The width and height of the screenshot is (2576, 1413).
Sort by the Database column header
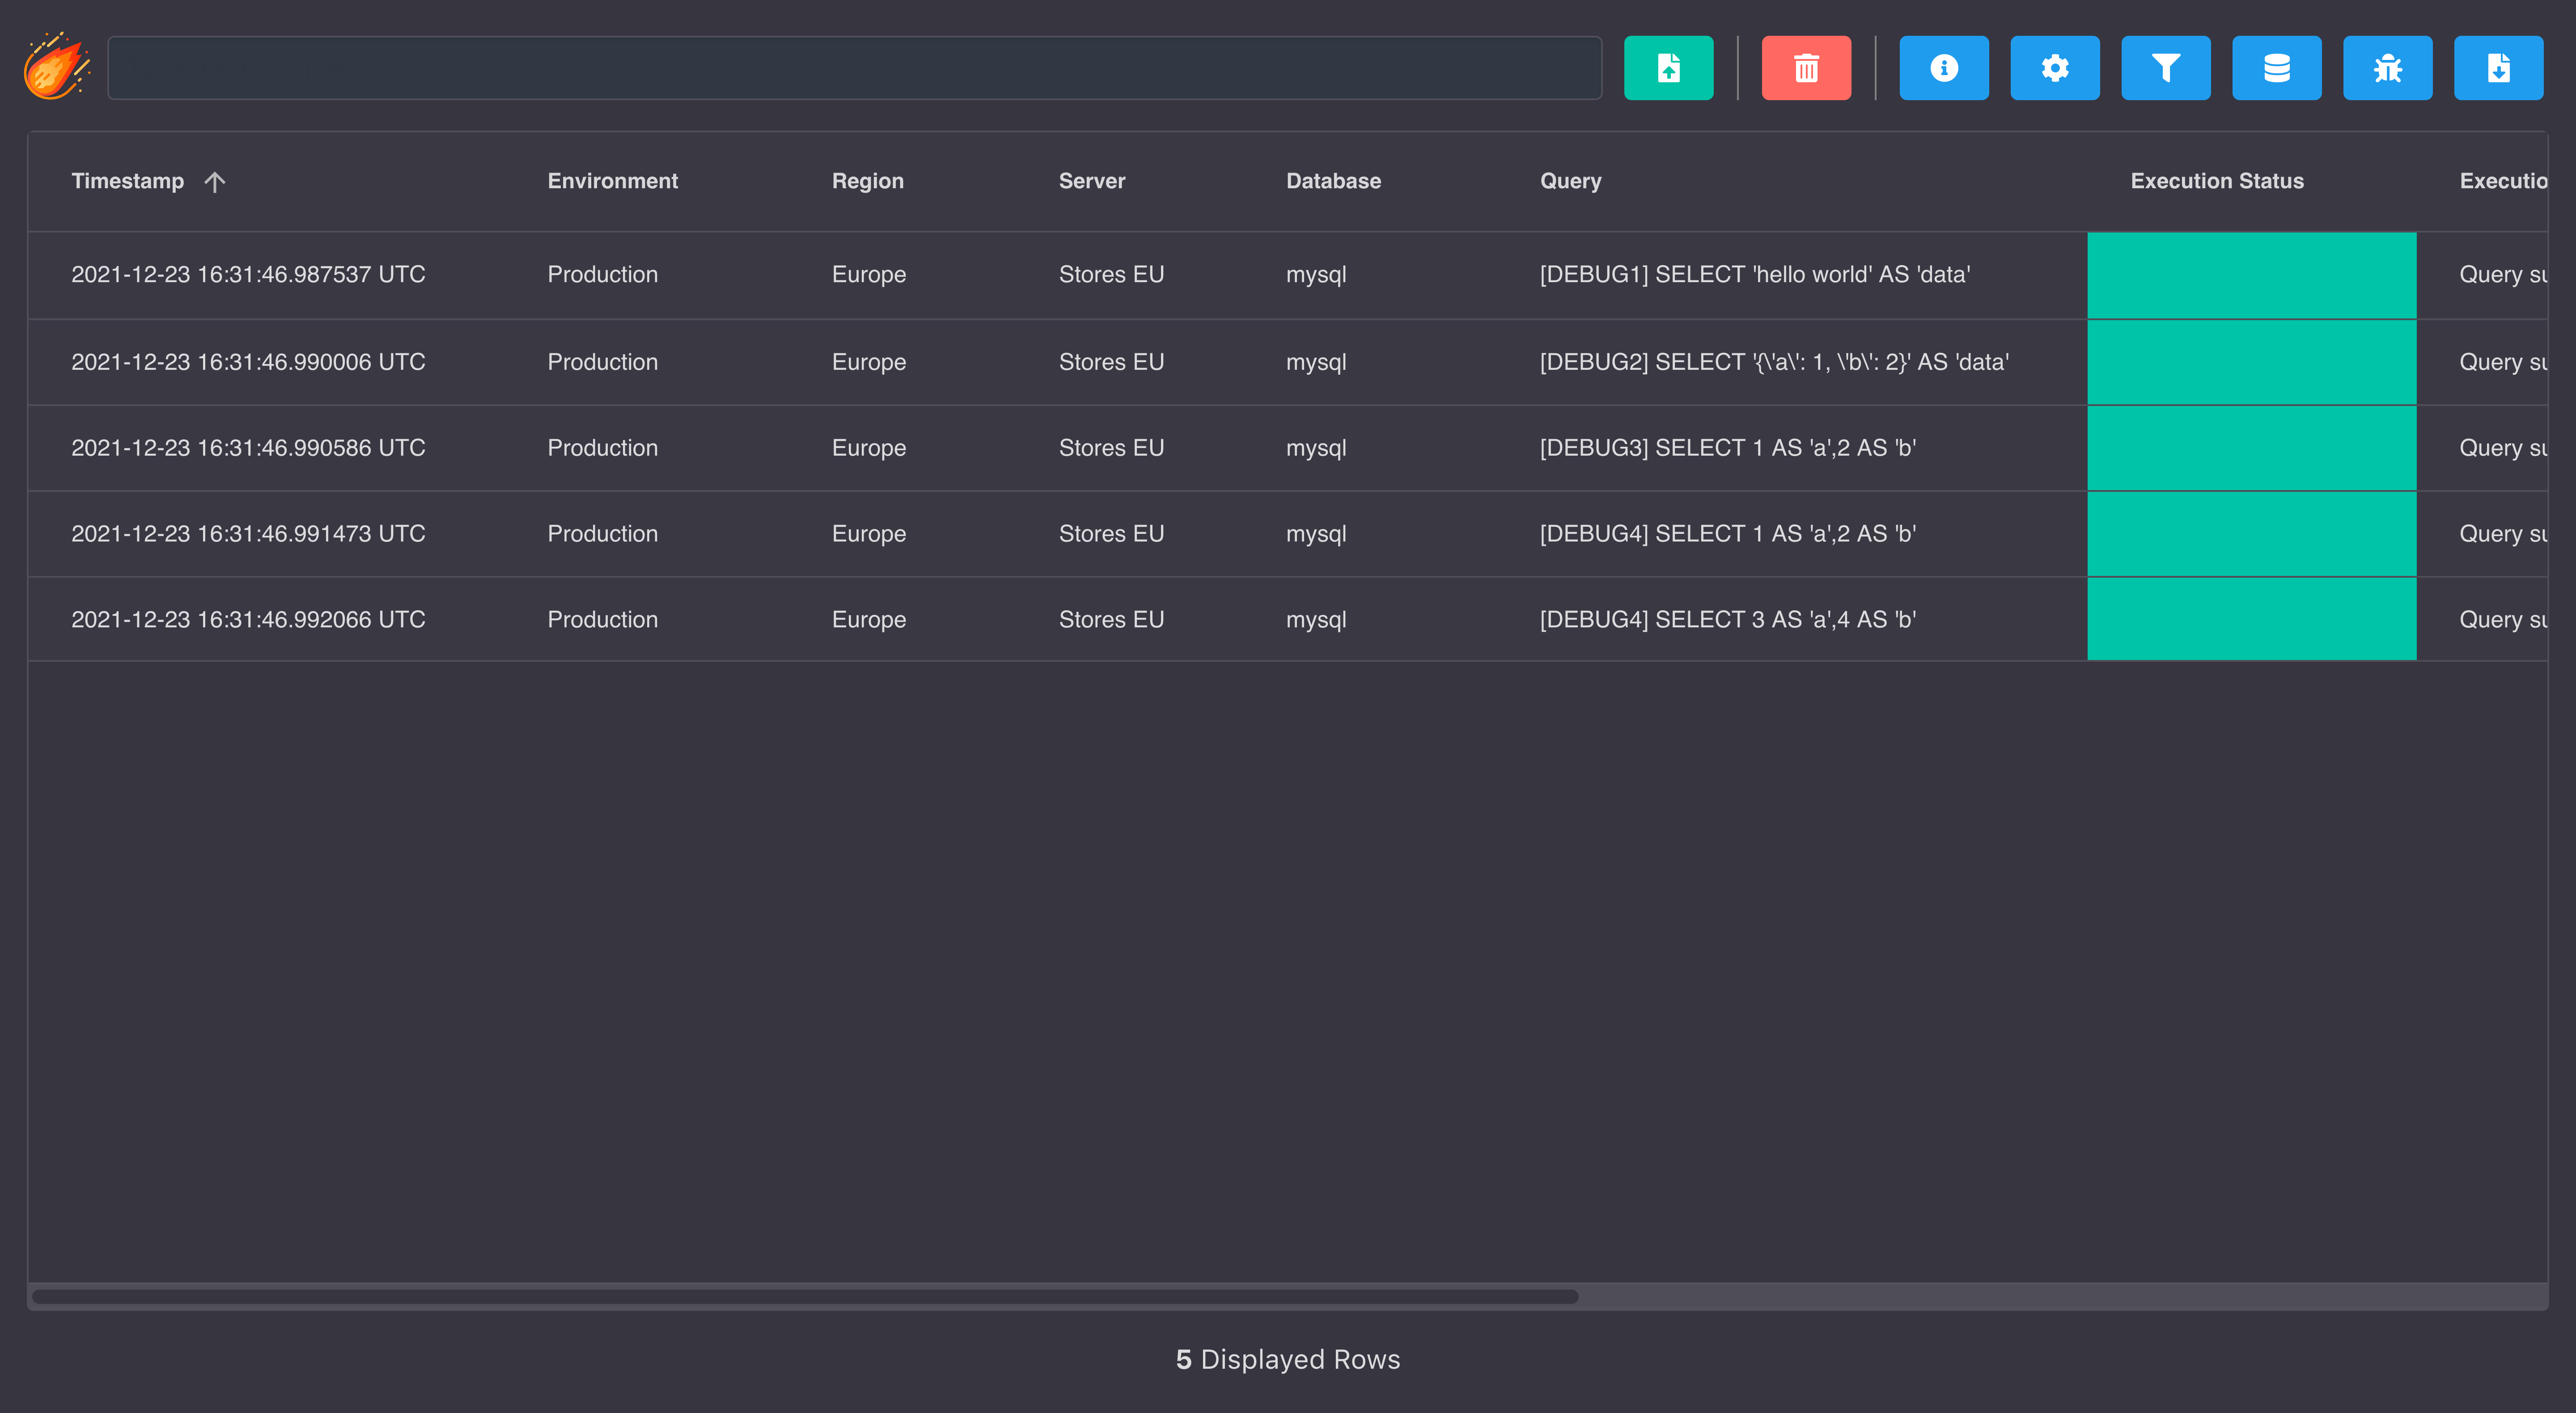click(1333, 181)
